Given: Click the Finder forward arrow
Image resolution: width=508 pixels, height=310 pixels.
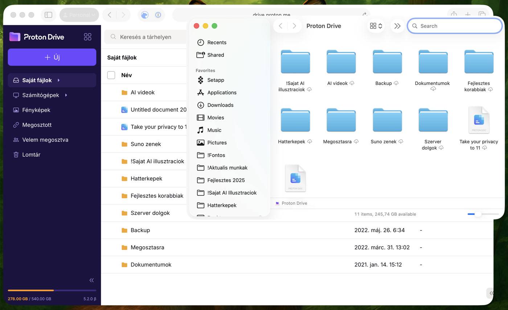Looking at the screenshot, I should coord(294,26).
